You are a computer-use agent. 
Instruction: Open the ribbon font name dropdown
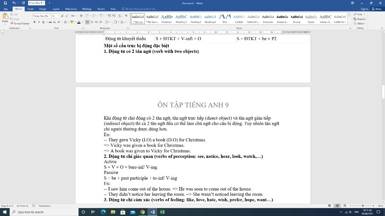(50, 16)
